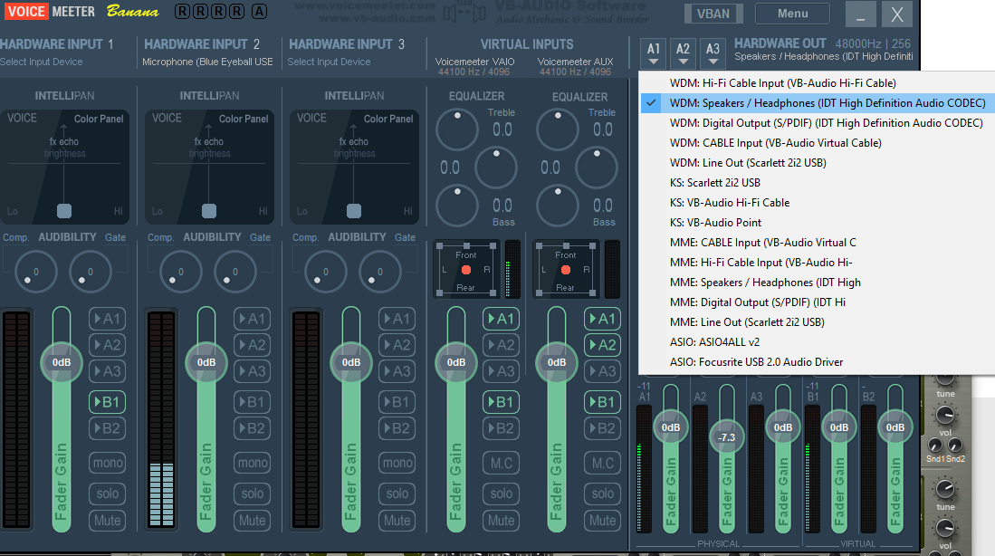Open the A3 hardware output selector
This screenshot has width=995, height=556.
pos(713,53)
